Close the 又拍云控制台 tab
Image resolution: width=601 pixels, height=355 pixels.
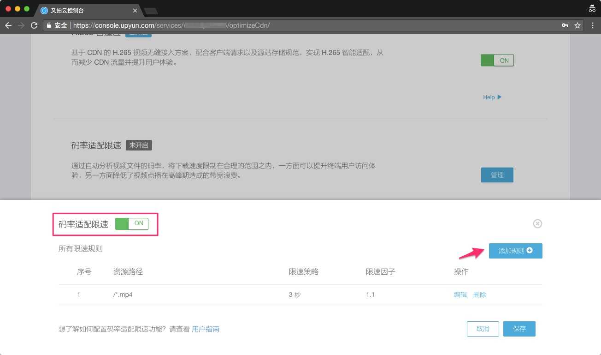point(135,10)
